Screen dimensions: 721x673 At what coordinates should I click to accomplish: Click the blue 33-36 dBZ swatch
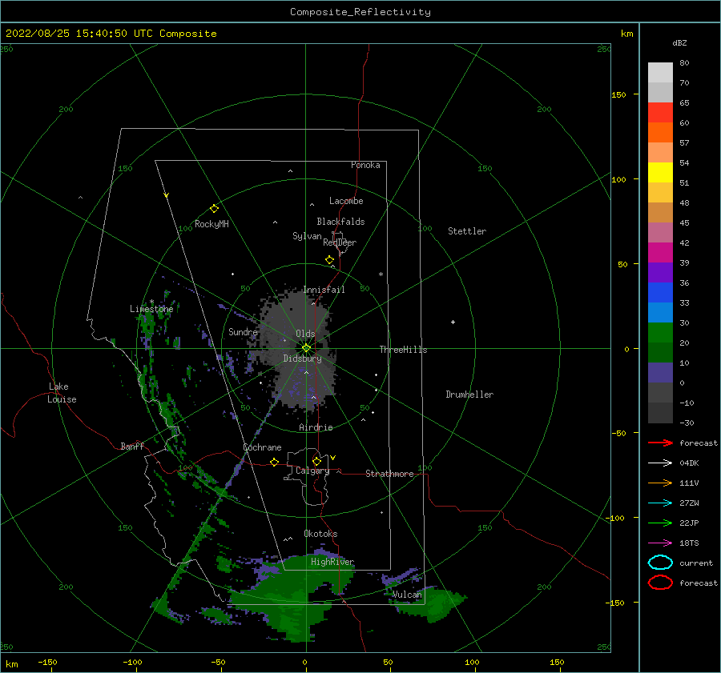click(x=660, y=292)
